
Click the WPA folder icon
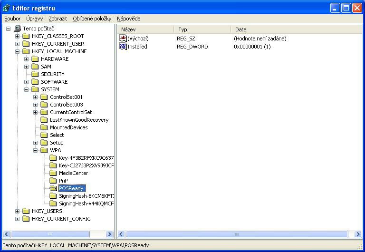44,150
